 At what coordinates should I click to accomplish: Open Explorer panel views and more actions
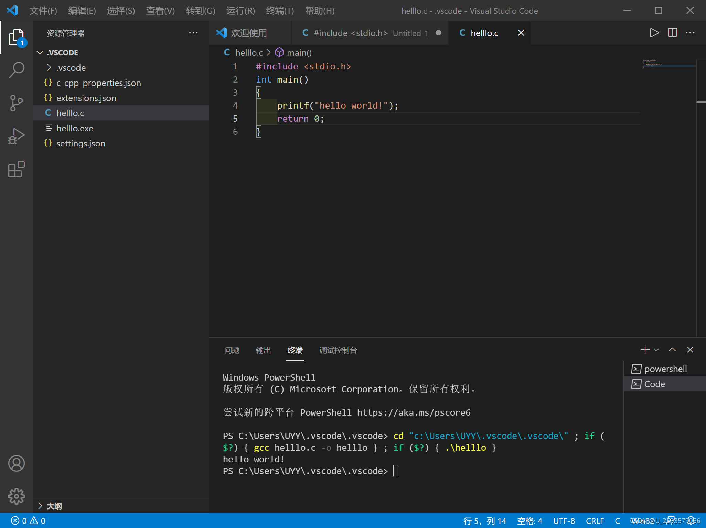(x=193, y=33)
